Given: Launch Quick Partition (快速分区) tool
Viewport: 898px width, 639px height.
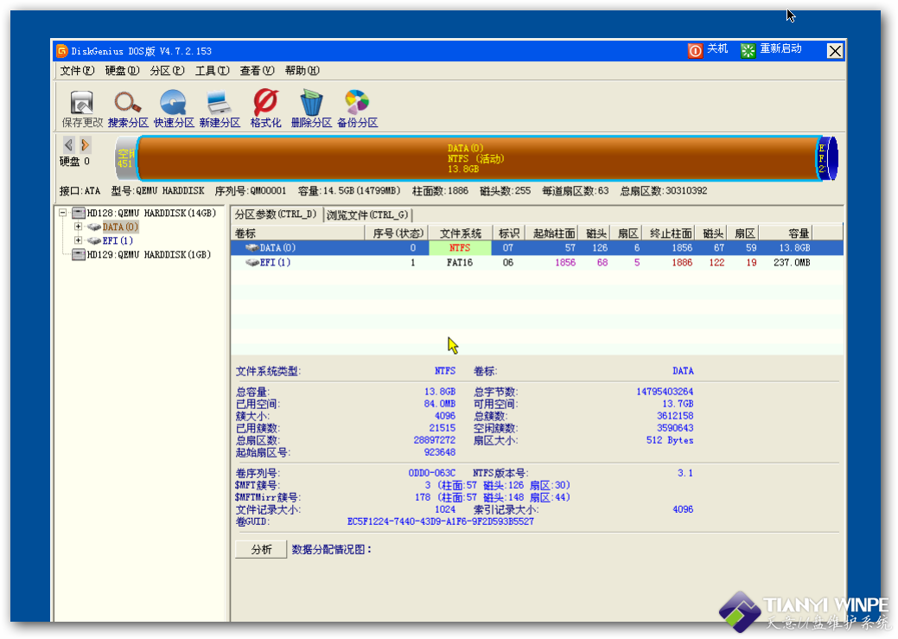Looking at the screenshot, I should (x=173, y=103).
